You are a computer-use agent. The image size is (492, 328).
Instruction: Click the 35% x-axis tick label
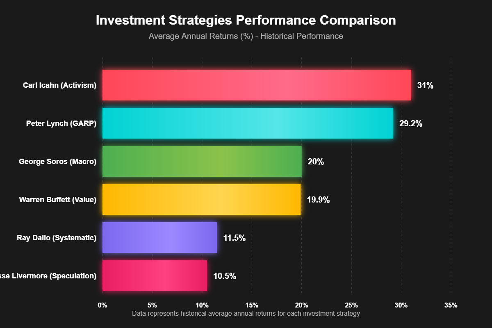pos(451,305)
